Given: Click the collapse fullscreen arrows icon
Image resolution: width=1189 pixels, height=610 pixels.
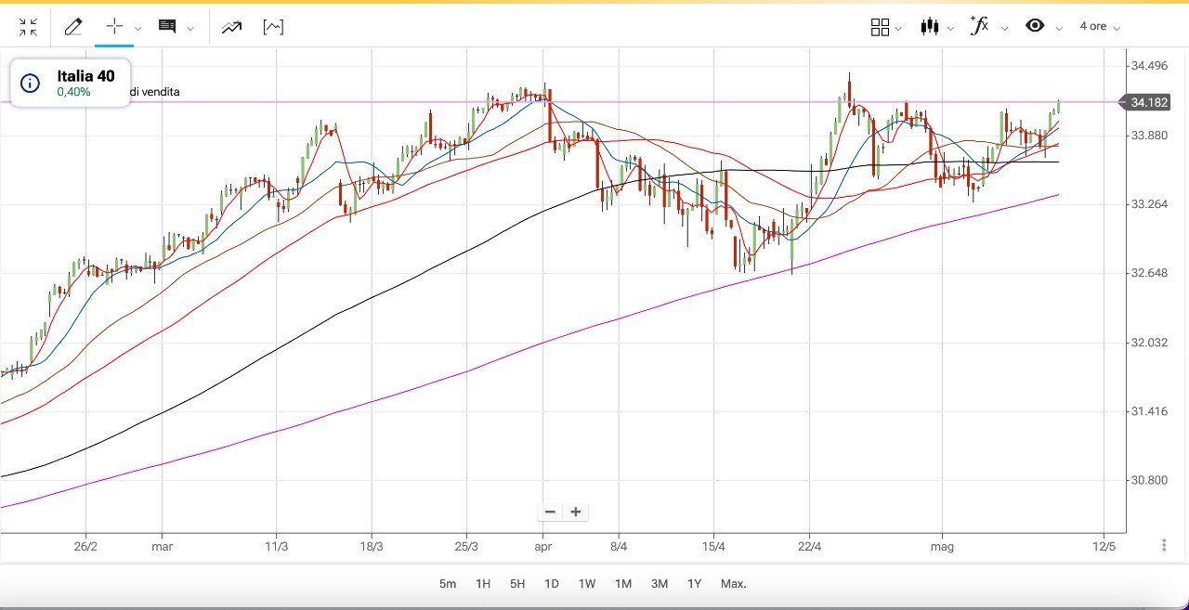Looking at the screenshot, I should point(28,27).
